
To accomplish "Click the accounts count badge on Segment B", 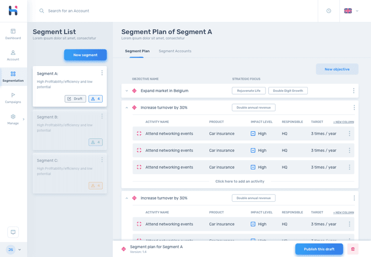I will (95, 142).
